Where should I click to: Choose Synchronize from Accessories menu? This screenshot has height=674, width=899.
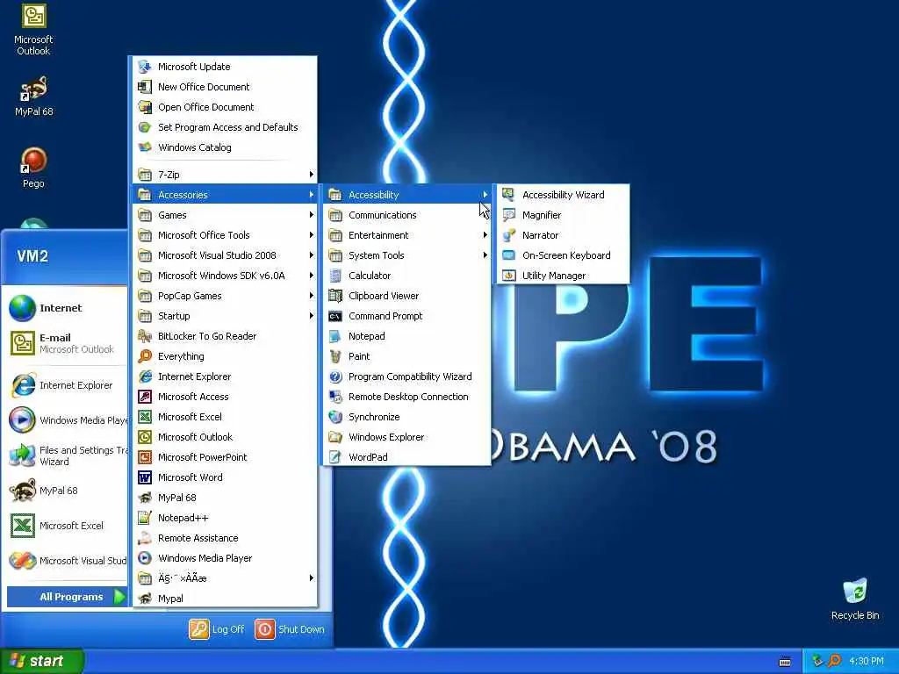407,417
